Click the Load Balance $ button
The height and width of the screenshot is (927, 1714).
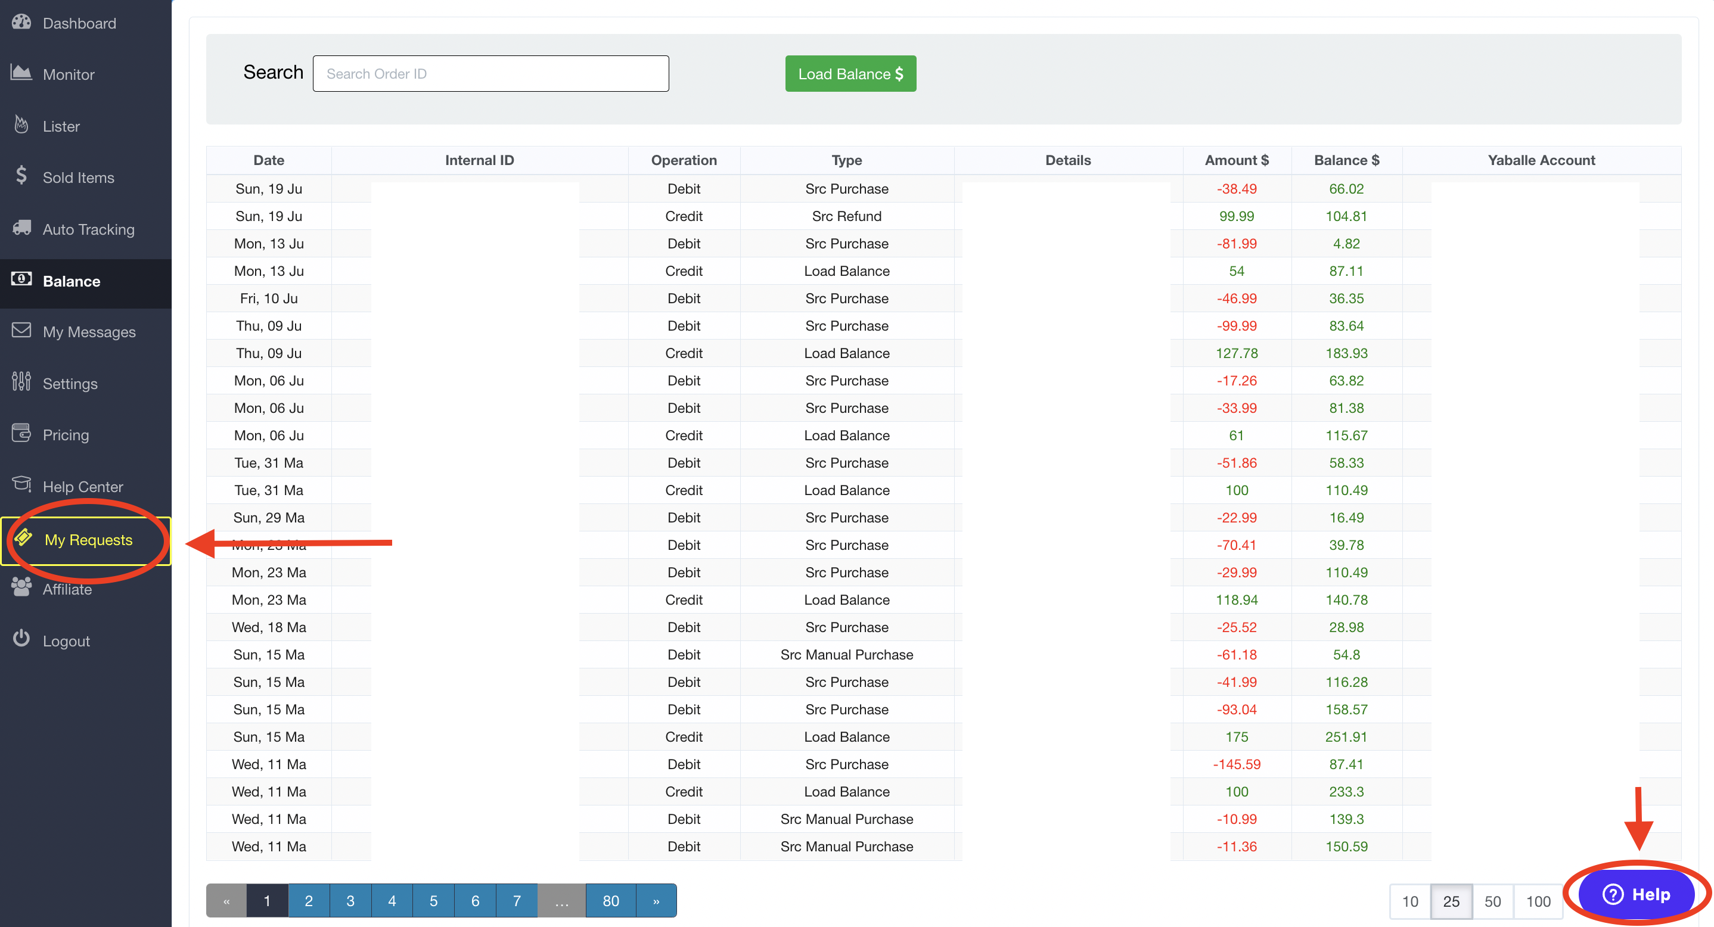850,74
